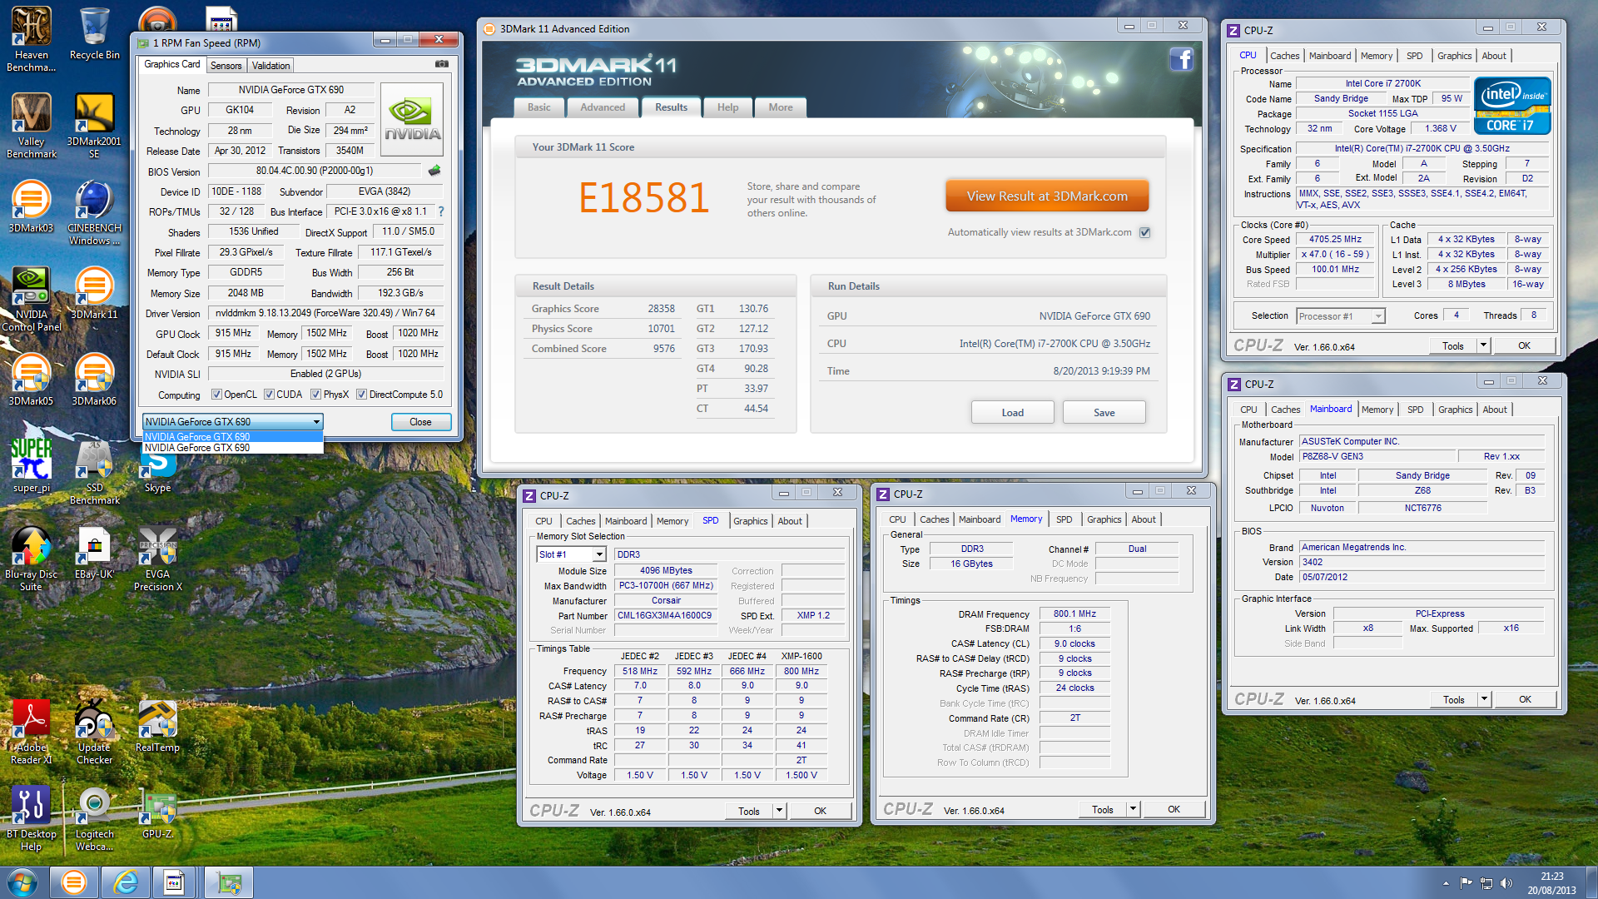Toggle CUDA checkbox in GPU-Z
The image size is (1598, 899).
coord(269,395)
